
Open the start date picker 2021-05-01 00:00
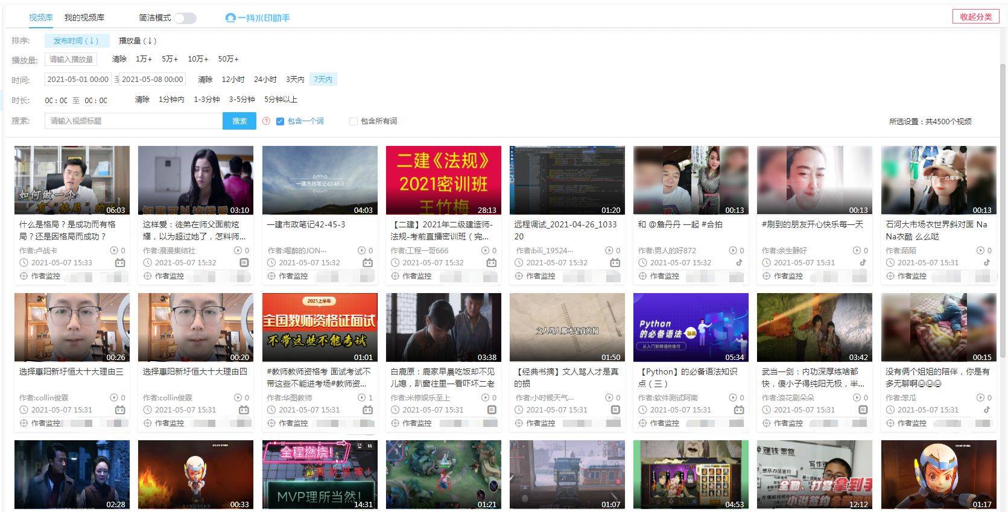pos(78,80)
